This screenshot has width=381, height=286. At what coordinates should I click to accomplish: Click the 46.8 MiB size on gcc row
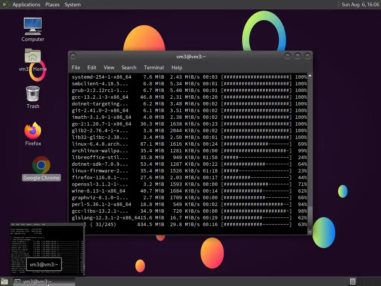point(152,97)
